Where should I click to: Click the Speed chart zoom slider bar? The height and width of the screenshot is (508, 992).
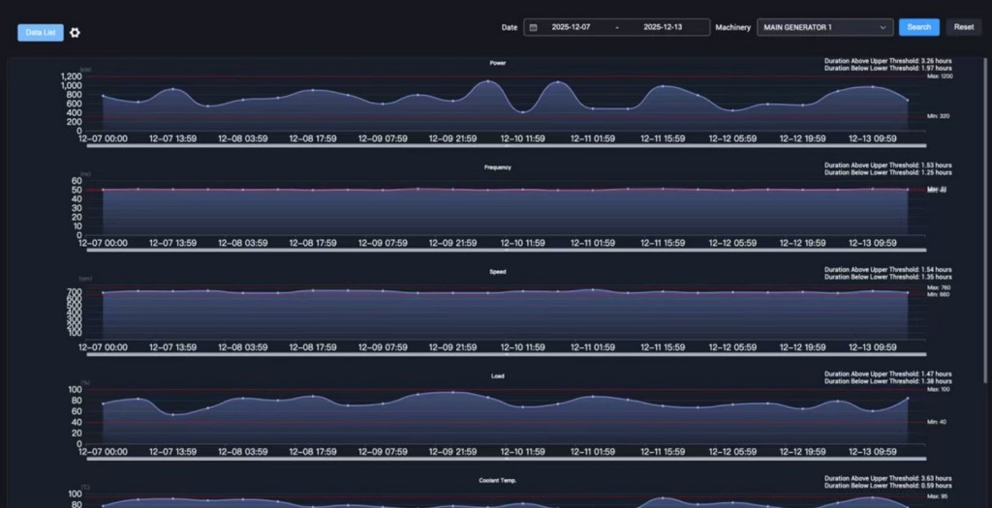point(498,355)
